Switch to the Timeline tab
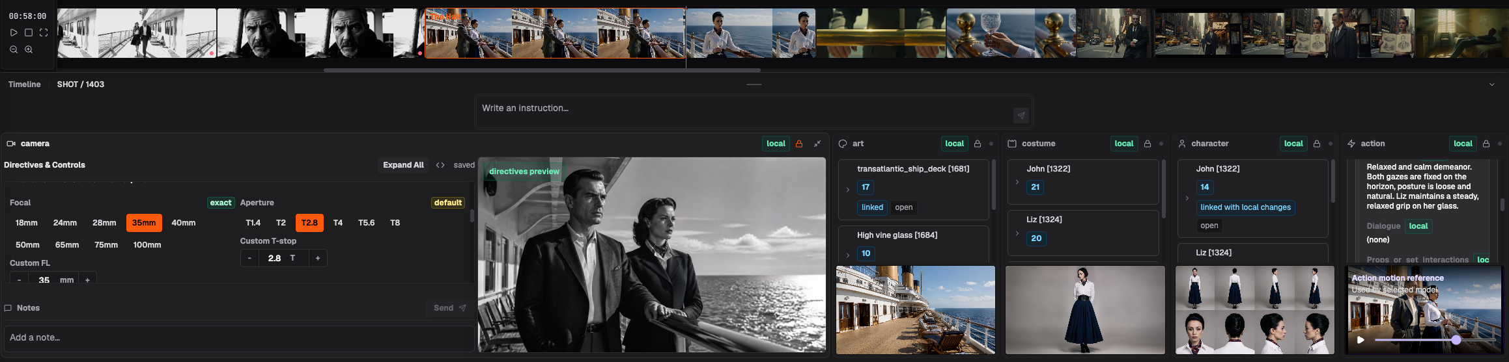 [x=24, y=84]
